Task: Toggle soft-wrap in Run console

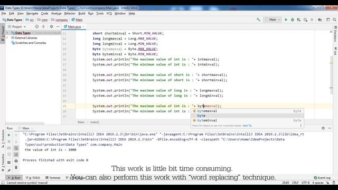Action: [x=16, y=148]
